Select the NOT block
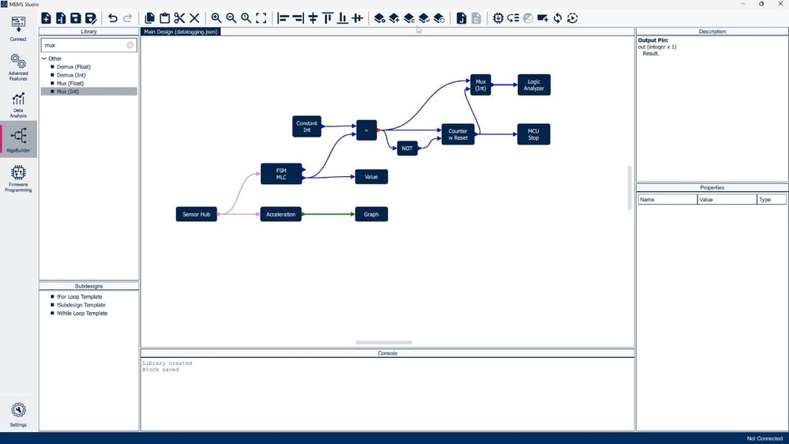789x444 pixels. [407, 149]
